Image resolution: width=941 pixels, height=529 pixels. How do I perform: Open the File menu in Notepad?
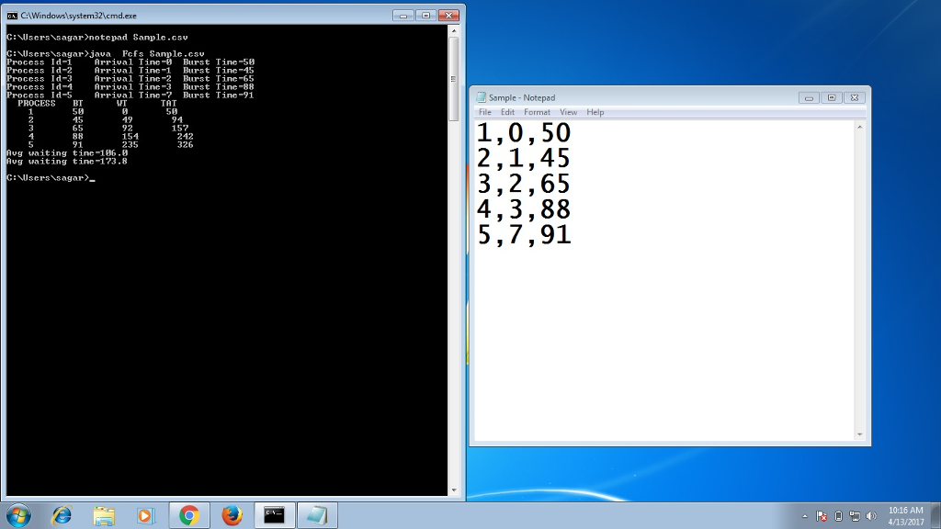484,111
